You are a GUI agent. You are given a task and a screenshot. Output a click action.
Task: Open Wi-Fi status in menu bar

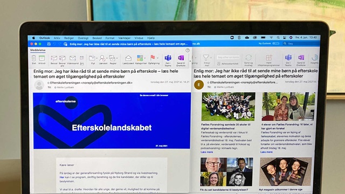click(271, 38)
